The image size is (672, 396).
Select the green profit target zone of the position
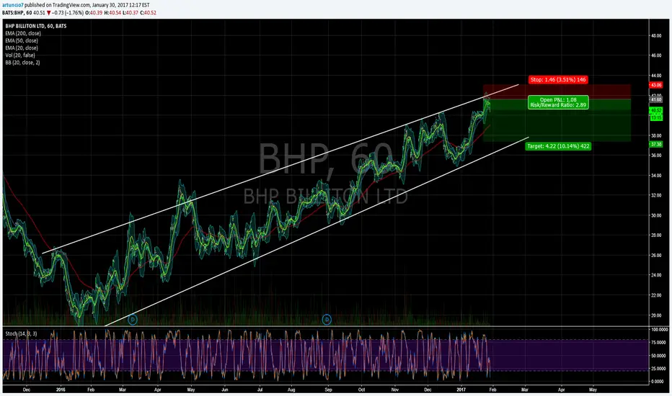[x=557, y=120]
